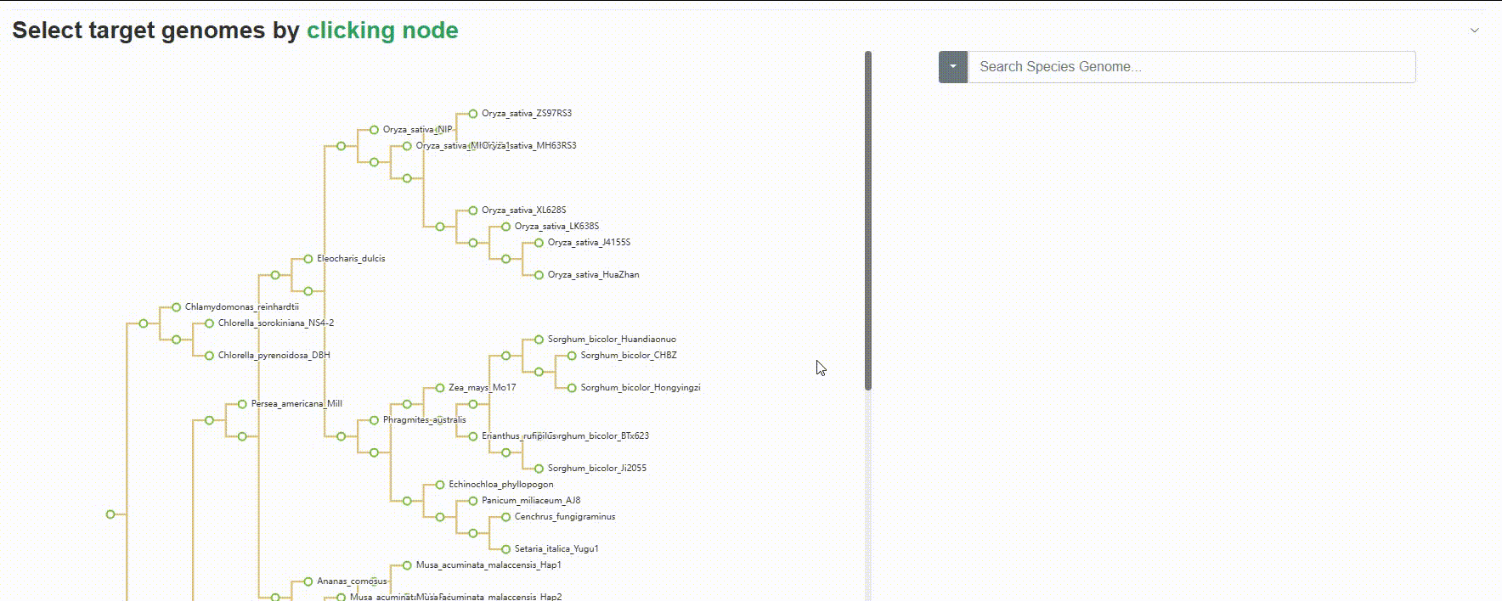Open the dropdown beside the species search box

pos(952,67)
